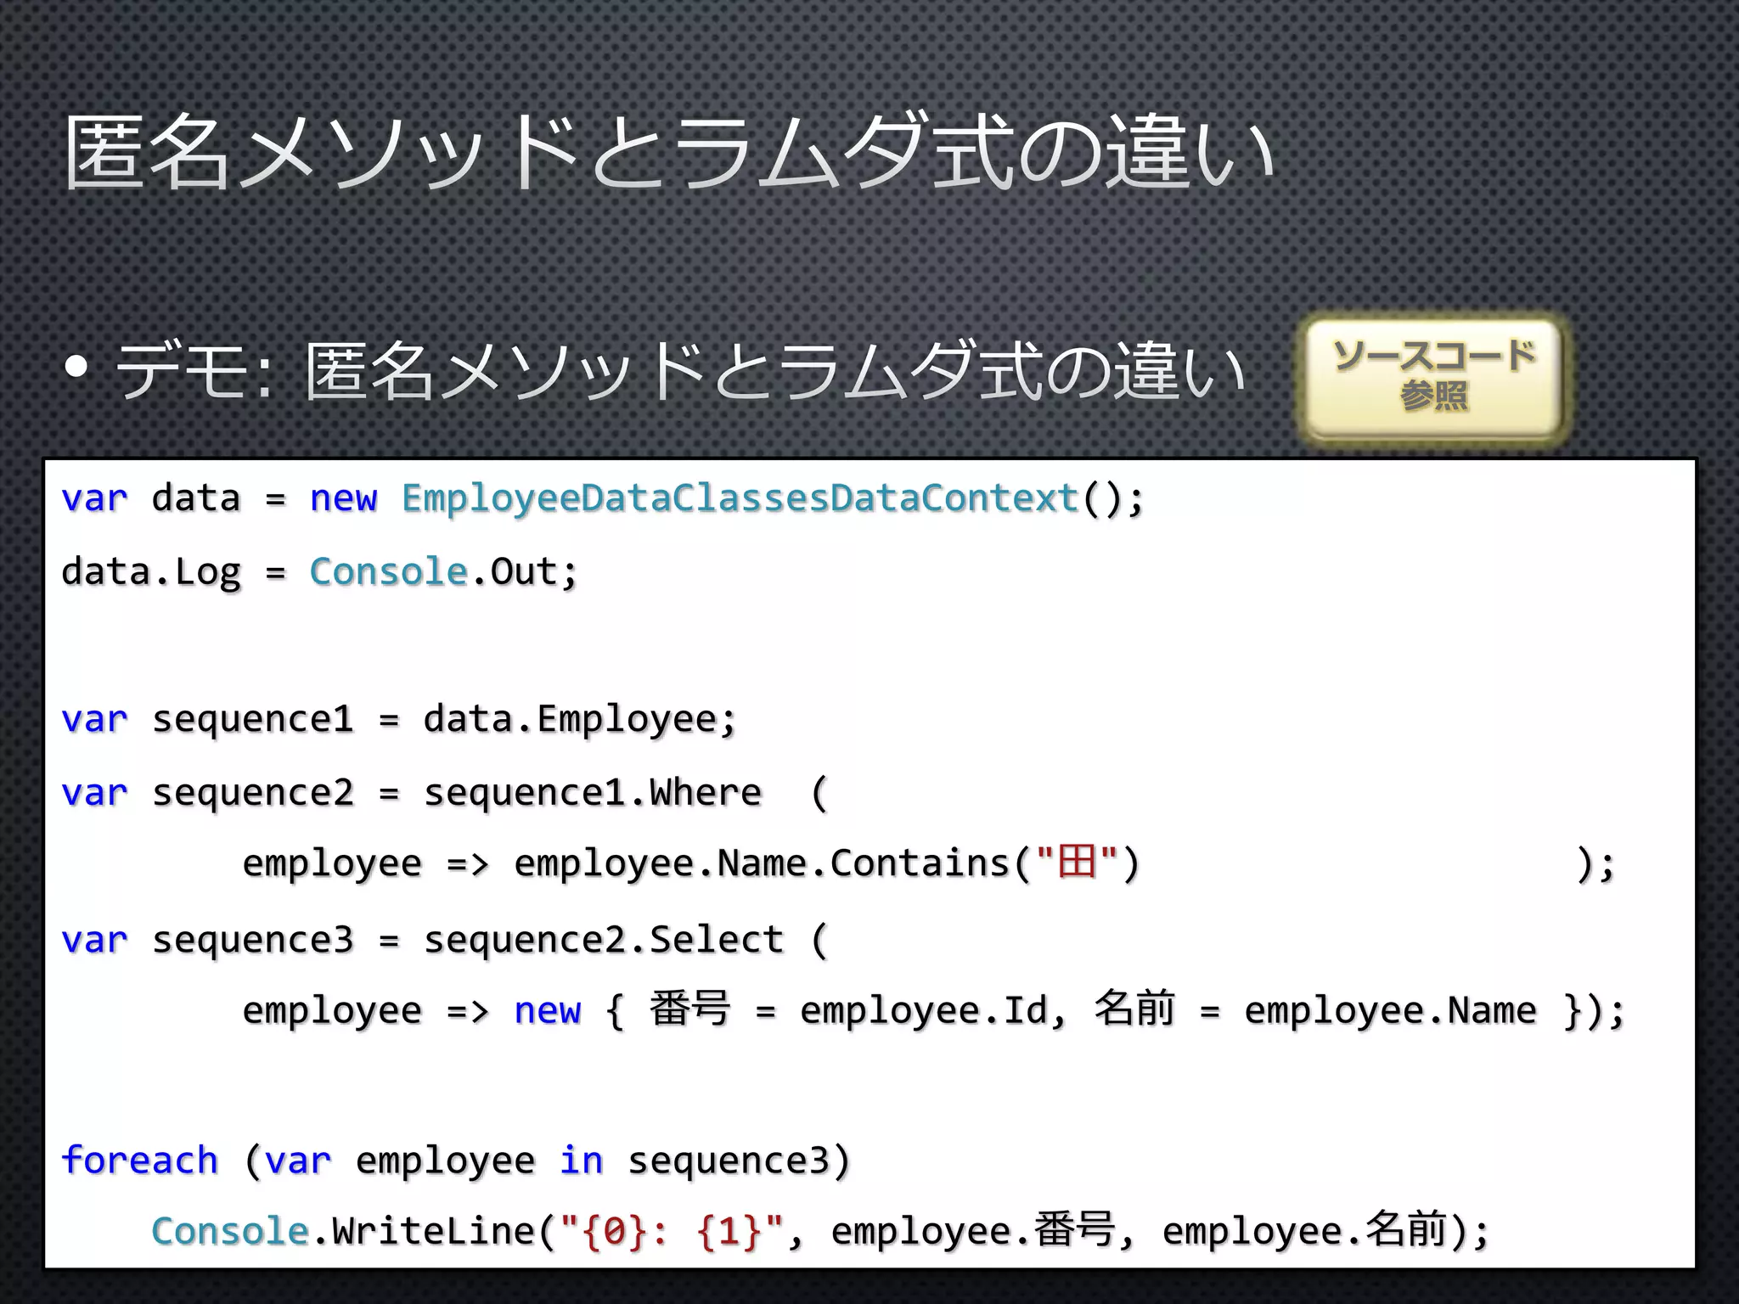Viewport: 1739px width, 1304px height.
Task: Click sequence1.Where in the code
Action: click(593, 793)
